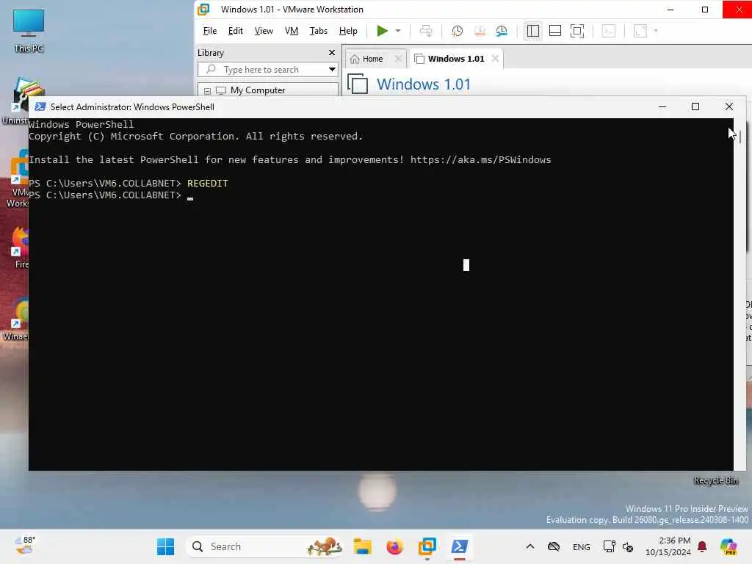Show hidden system tray icons chevron

tap(530, 546)
